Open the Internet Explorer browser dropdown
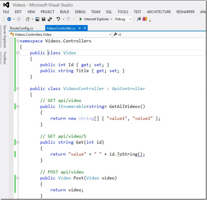 click(x=111, y=19)
